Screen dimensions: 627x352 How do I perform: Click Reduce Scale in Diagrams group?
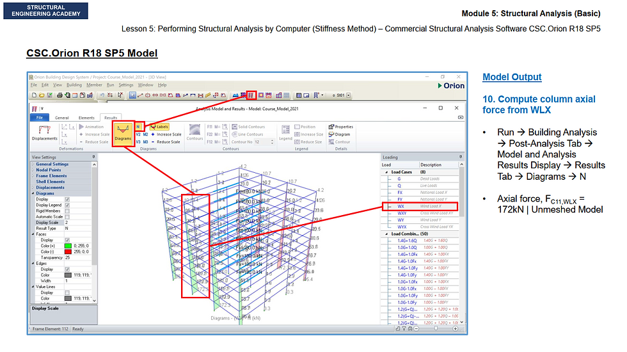(166, 142)
